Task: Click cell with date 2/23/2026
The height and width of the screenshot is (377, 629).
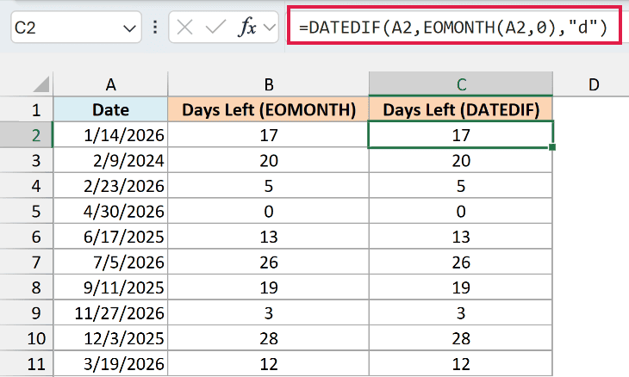Action: 110,186
